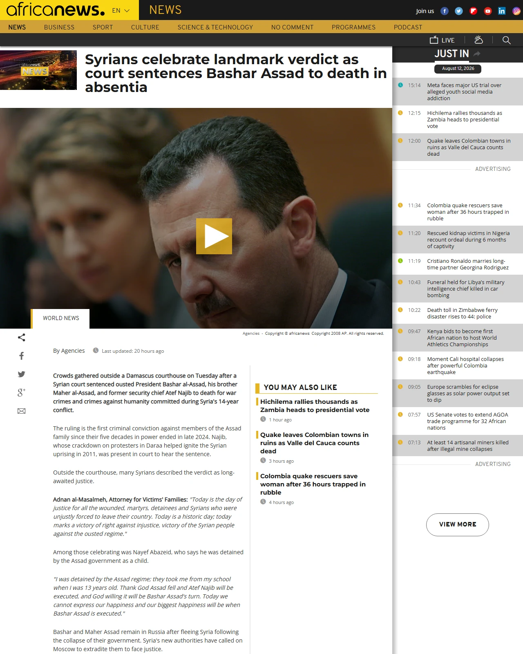Image resolution: width=523 pixels, height=654 pixels.
Task: Open Quake leaves Colombian towns under You May Also Like
Action: (315, 443)
